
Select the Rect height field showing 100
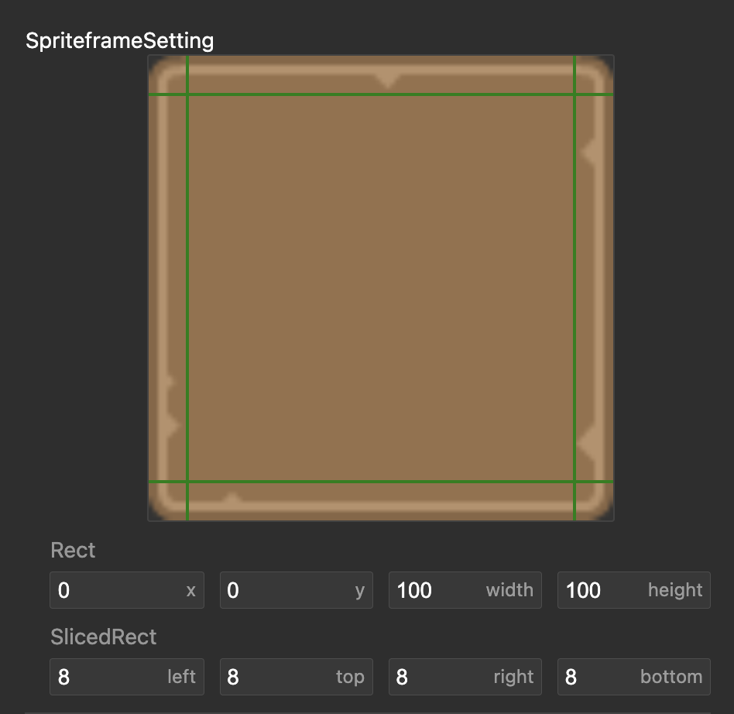(x=634, y=590)
